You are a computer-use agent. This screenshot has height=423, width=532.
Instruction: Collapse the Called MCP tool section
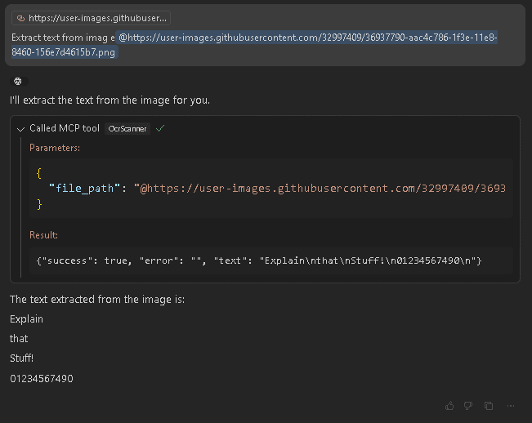coord(20,129)
